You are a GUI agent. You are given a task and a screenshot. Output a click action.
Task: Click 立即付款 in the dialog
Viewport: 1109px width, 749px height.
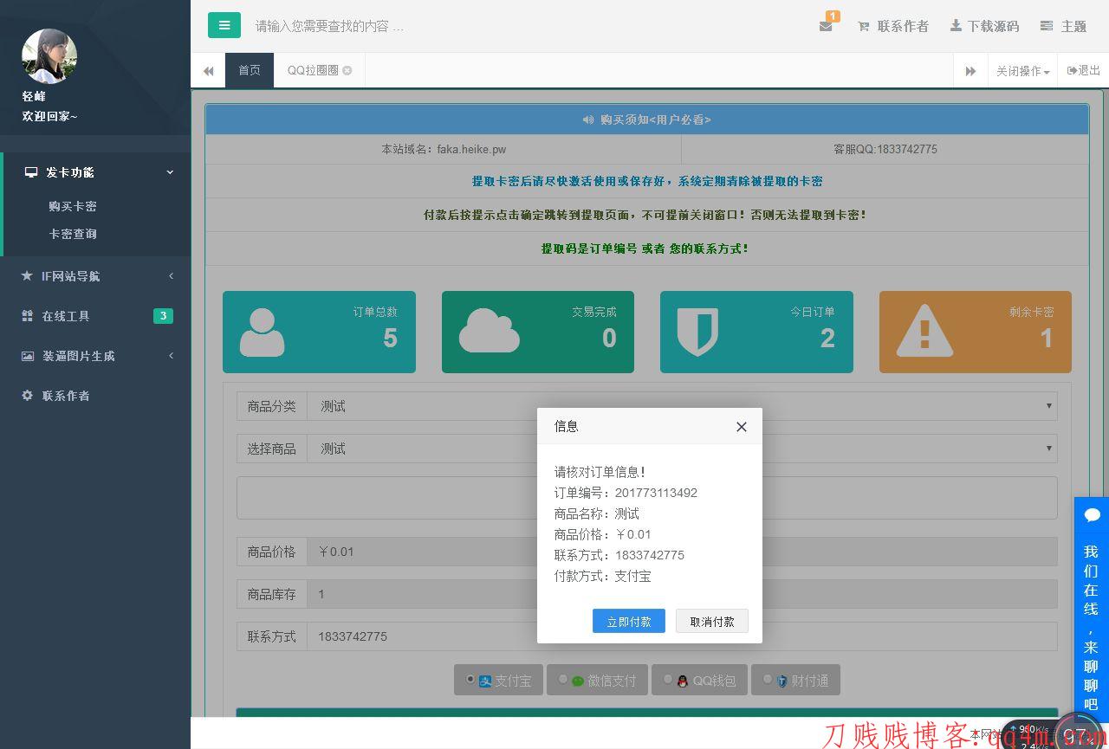(x=629, y=621)
